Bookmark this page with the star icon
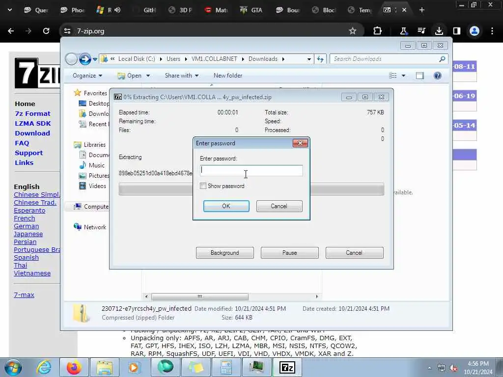This screenshot has width=503, height=377. click(x=353, y=31)
